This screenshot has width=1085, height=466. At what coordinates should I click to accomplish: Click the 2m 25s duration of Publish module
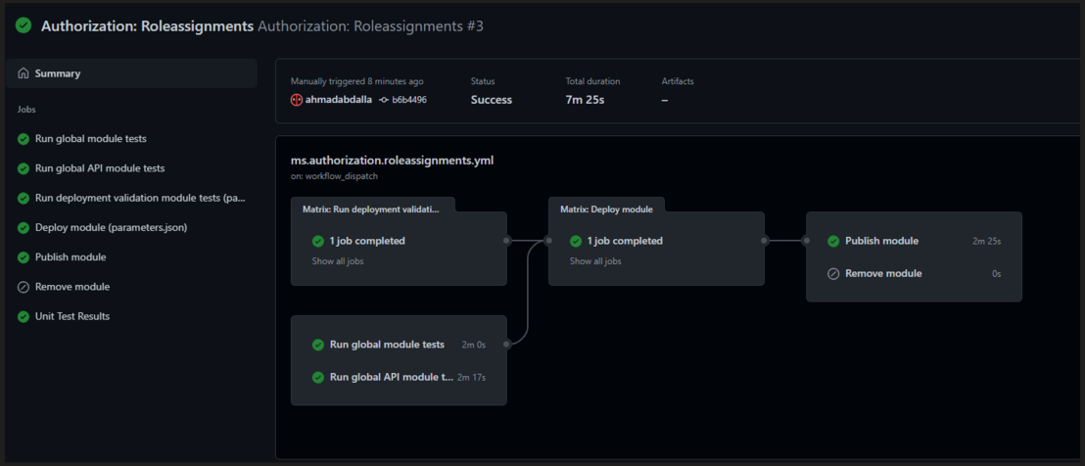pos(987,241)
